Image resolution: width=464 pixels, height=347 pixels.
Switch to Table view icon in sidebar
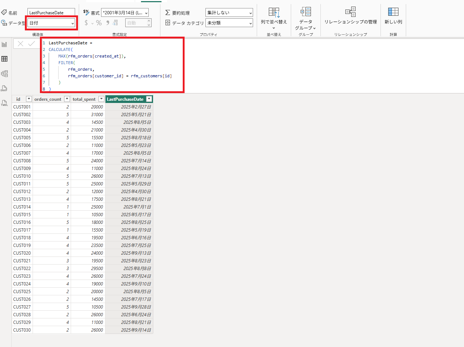click(x=4, y=59)
